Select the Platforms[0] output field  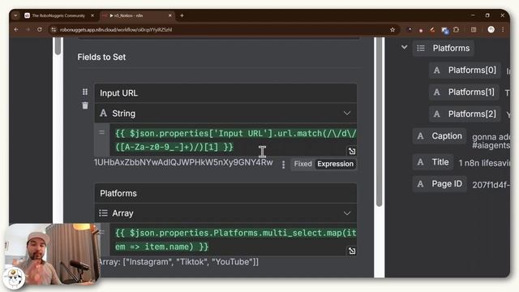click(x=465, y=71)
